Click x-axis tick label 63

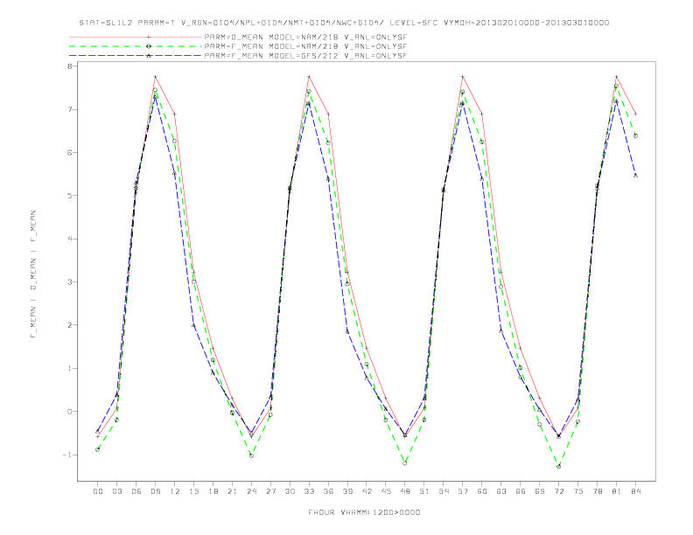point(501,491)
